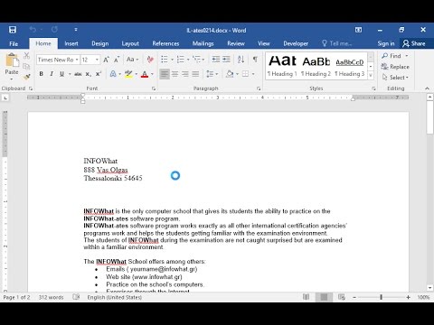The height and width of the screenshot is (325, 434).
Task: Apply Heading 3 style
Action: [350, 66]
